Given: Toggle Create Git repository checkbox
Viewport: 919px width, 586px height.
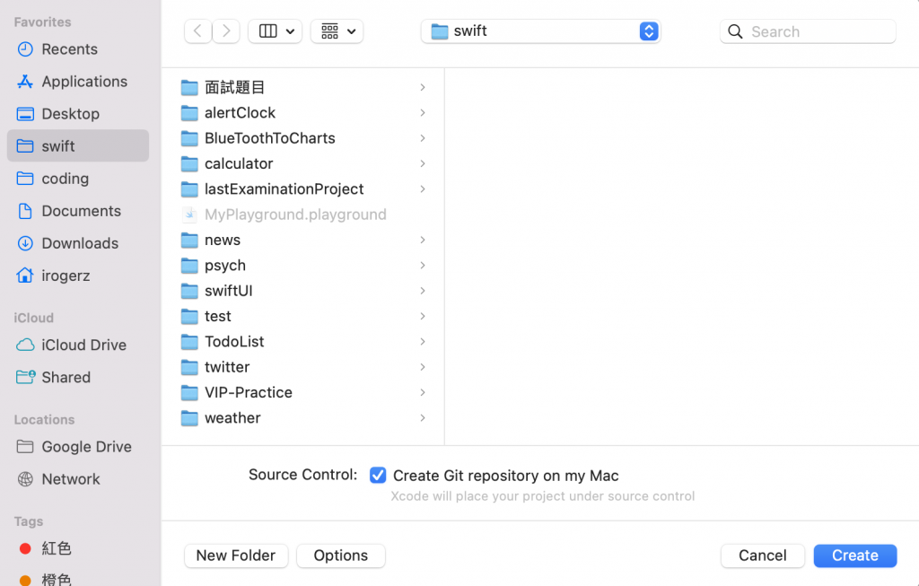Looking at the screenshot, I should pos(378,476).
